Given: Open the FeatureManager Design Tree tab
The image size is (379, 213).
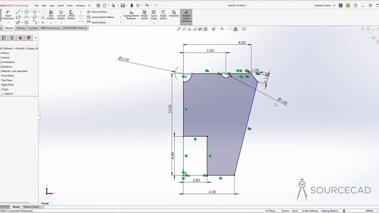Looking at the screenshot, I should click(x=4, y=38).
